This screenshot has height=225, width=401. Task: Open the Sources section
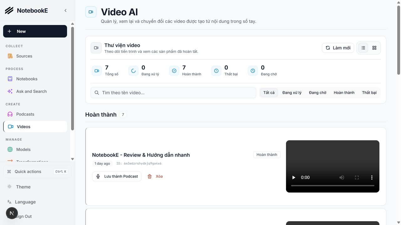(x=35, y=56)
